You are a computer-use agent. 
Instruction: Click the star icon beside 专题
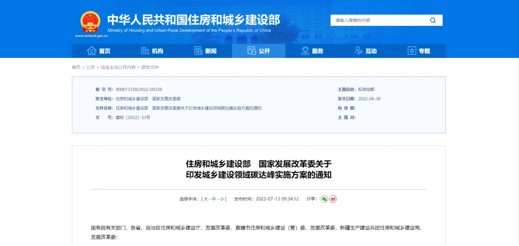[412, 51]
